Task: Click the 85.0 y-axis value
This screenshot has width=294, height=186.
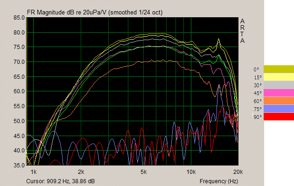Action: [x=19, y=18]
